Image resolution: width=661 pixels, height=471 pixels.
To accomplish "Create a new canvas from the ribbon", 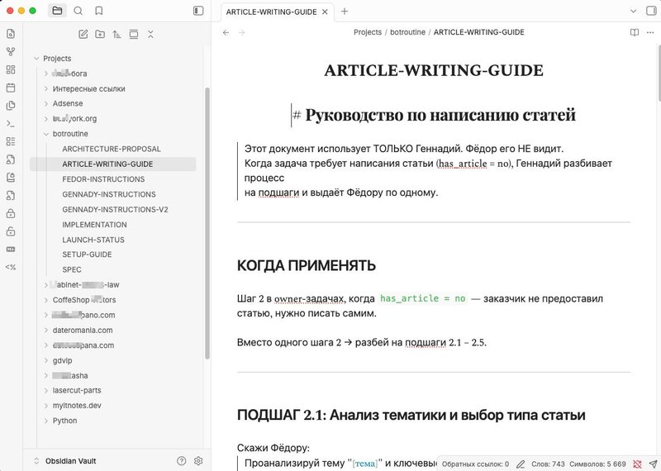I will [11, 70].
